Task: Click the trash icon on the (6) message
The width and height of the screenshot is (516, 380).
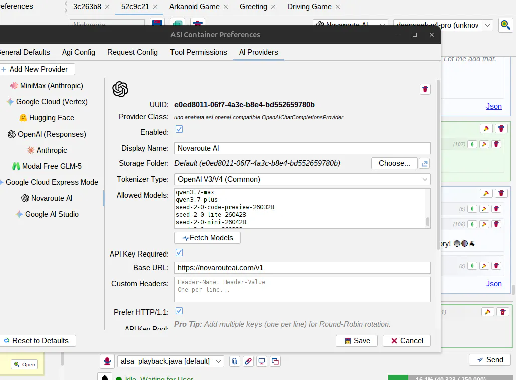Action: 496,209
